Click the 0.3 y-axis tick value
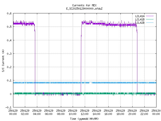161x121 pixels. click(9, 54)
